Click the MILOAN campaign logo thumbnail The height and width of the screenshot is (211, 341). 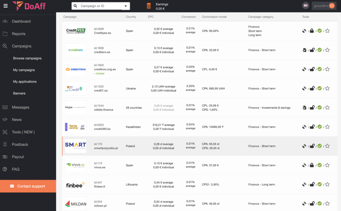[75, 204]
